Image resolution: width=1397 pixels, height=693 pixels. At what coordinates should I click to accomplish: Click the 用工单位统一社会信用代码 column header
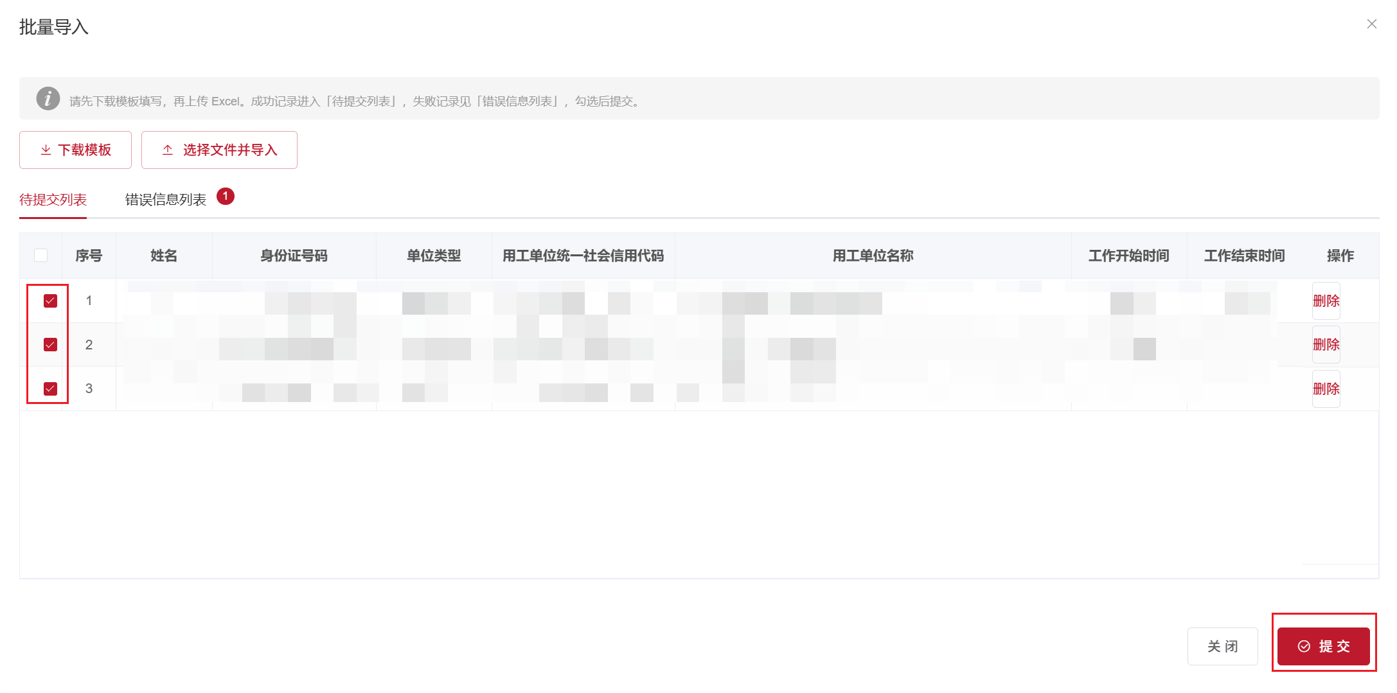[583, 256]
